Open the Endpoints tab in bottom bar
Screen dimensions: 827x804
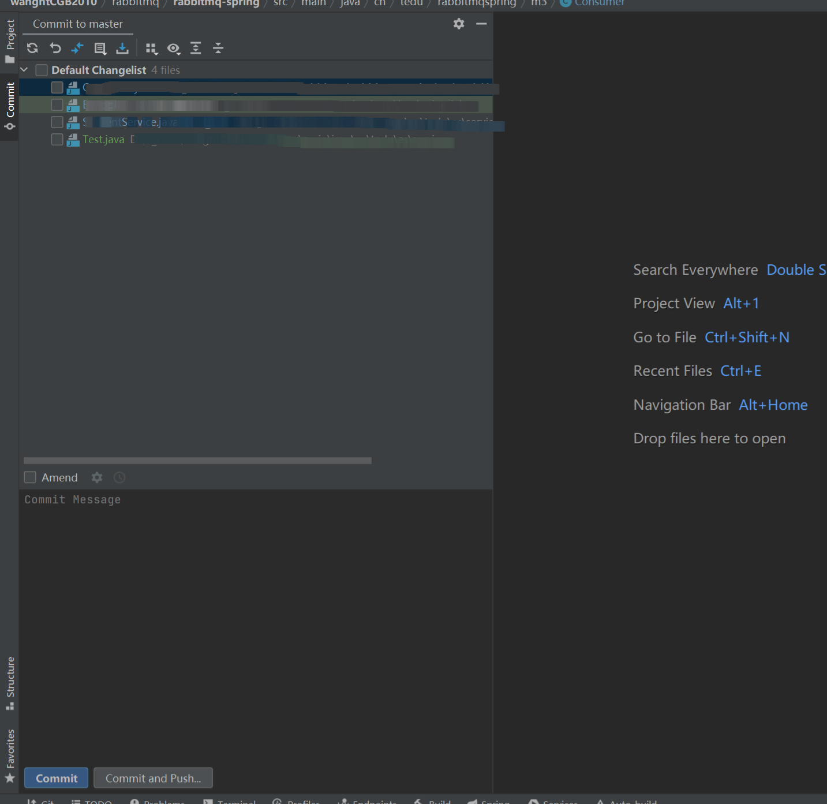pyautogui.click(x=367, y=801)
